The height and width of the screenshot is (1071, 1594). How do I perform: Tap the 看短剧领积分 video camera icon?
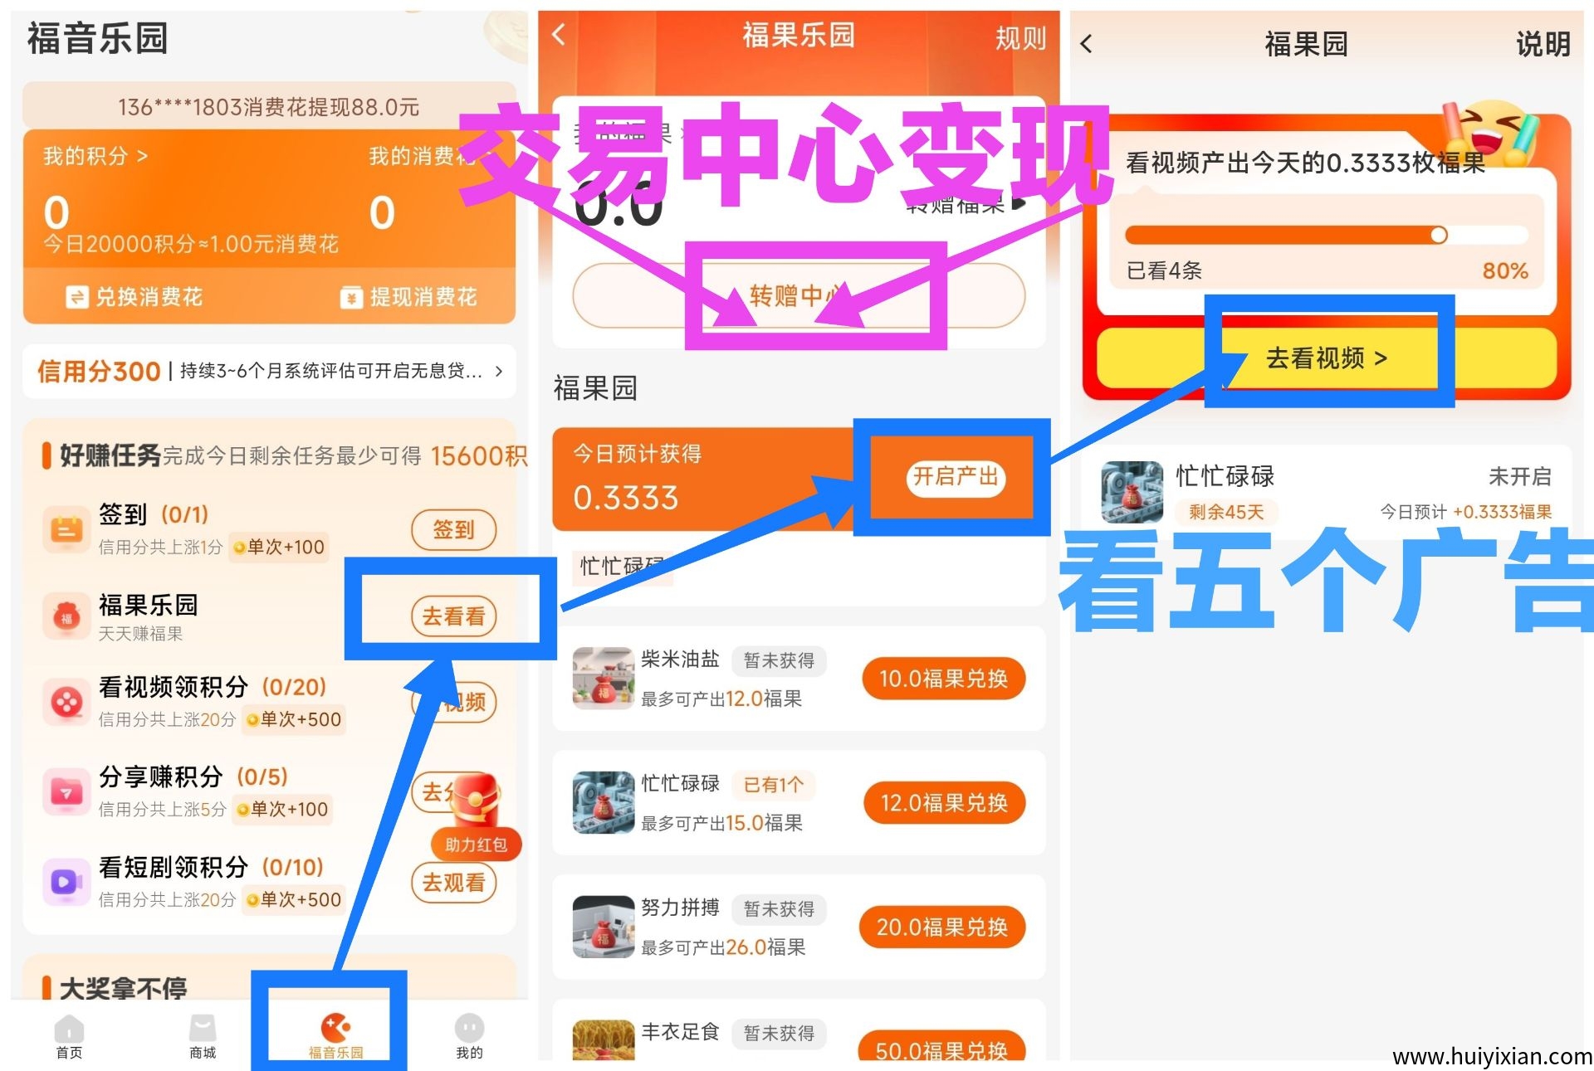(66, 882)
